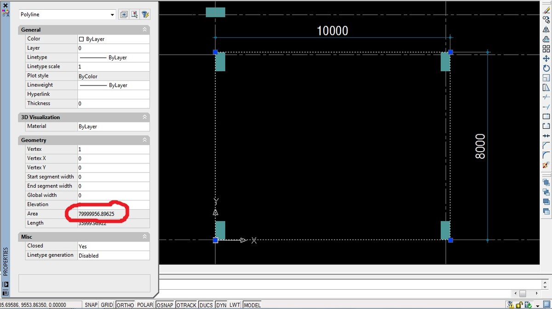This screenshot has height=309, width=552.
Task: Select the 8000 dimension text
Action: coord(480,146)
